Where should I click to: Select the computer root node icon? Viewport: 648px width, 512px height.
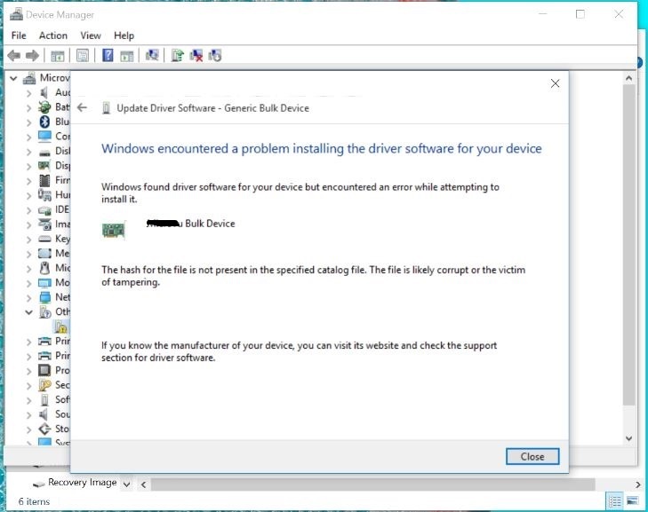[x=29, y=77]
